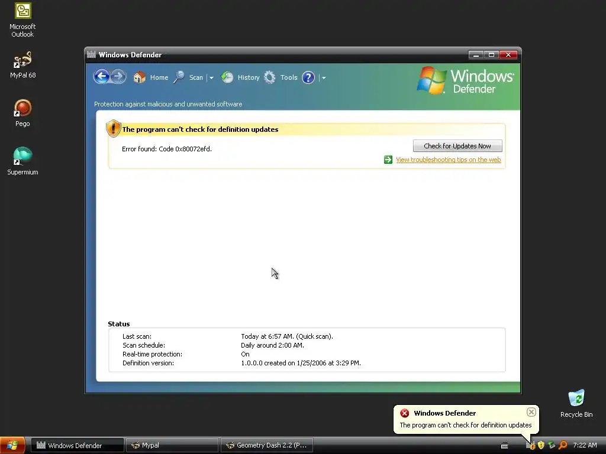
Task: Open the Scan menu item
Action: [x=196, y=77]
